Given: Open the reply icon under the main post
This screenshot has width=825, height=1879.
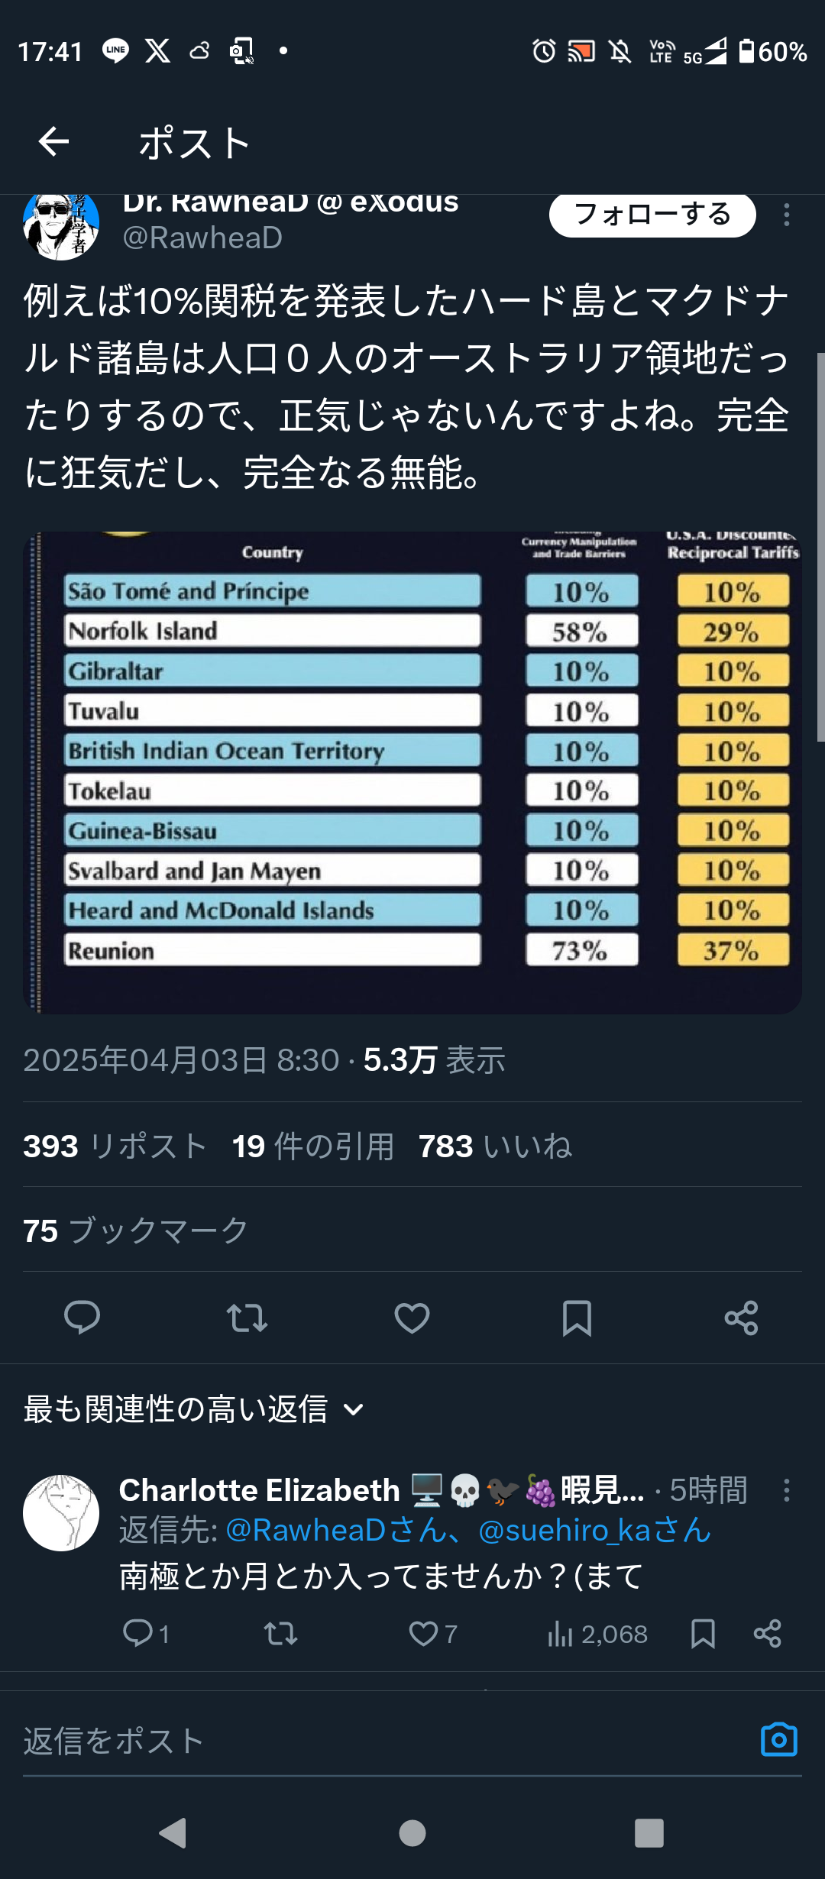Looking at the screenshot, I should pyautogui.click(x=82, y=1318).
